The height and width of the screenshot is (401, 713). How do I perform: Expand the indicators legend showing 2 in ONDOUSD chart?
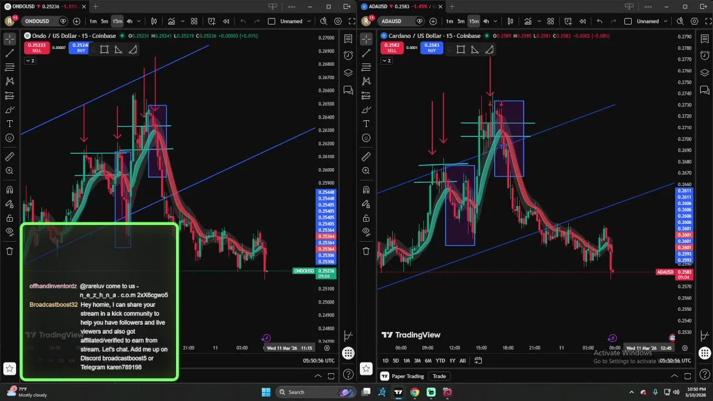(30, 61)
